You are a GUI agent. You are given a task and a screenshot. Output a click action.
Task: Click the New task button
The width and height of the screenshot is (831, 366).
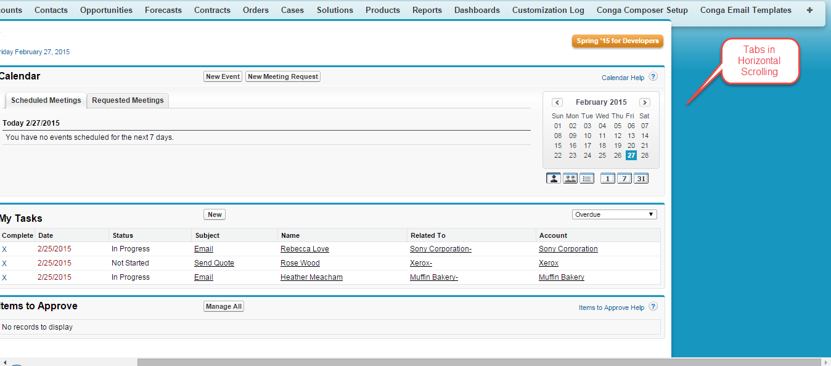tap(215, 214)
